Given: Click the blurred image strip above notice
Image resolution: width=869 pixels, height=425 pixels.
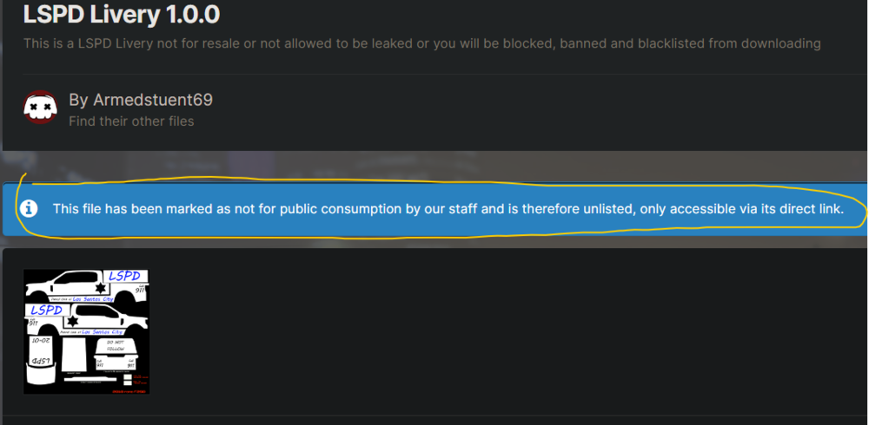Looking at the screenshot, I should coord(434,165).
